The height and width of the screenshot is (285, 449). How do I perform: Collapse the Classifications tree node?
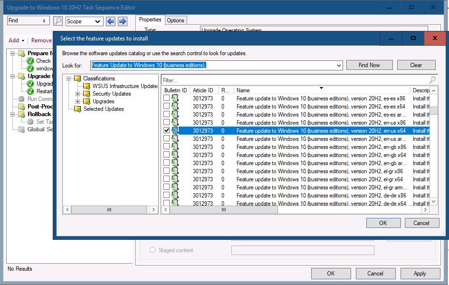coord(69,79)
